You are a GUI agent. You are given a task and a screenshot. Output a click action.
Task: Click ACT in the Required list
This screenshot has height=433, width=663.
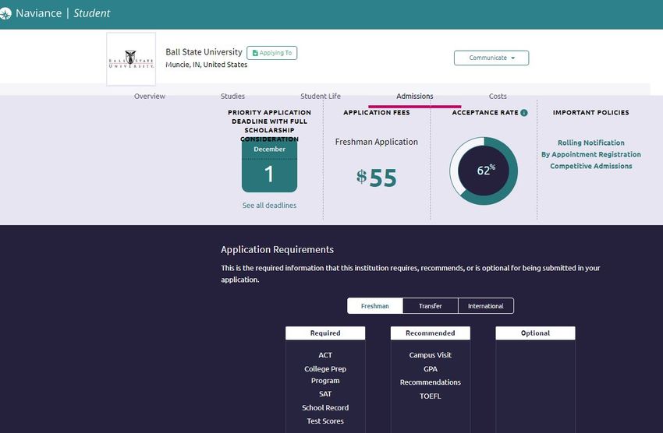point(325,355)
